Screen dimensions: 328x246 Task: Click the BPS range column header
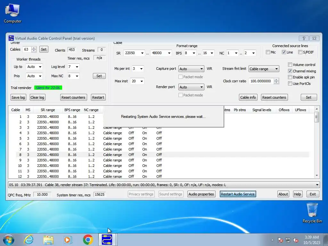[72, 110]
